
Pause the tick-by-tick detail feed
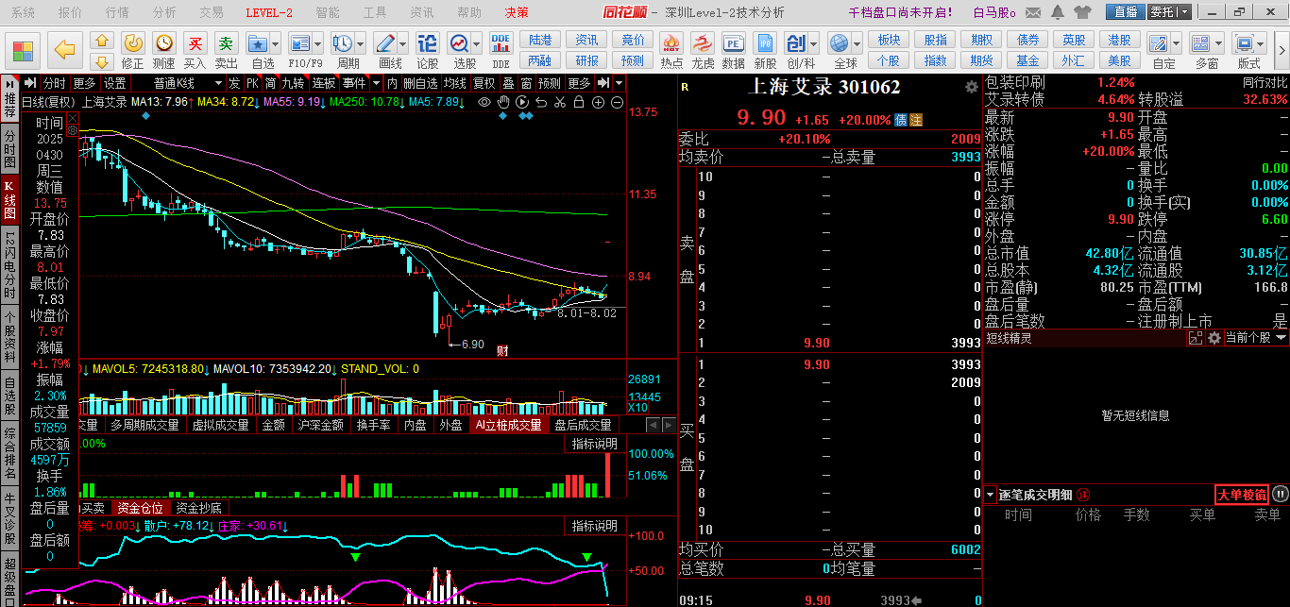click(1280, 494)
